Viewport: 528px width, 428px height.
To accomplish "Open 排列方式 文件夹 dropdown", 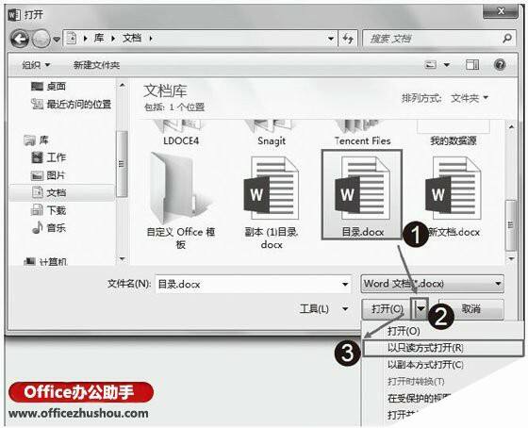I will (470, 98).
